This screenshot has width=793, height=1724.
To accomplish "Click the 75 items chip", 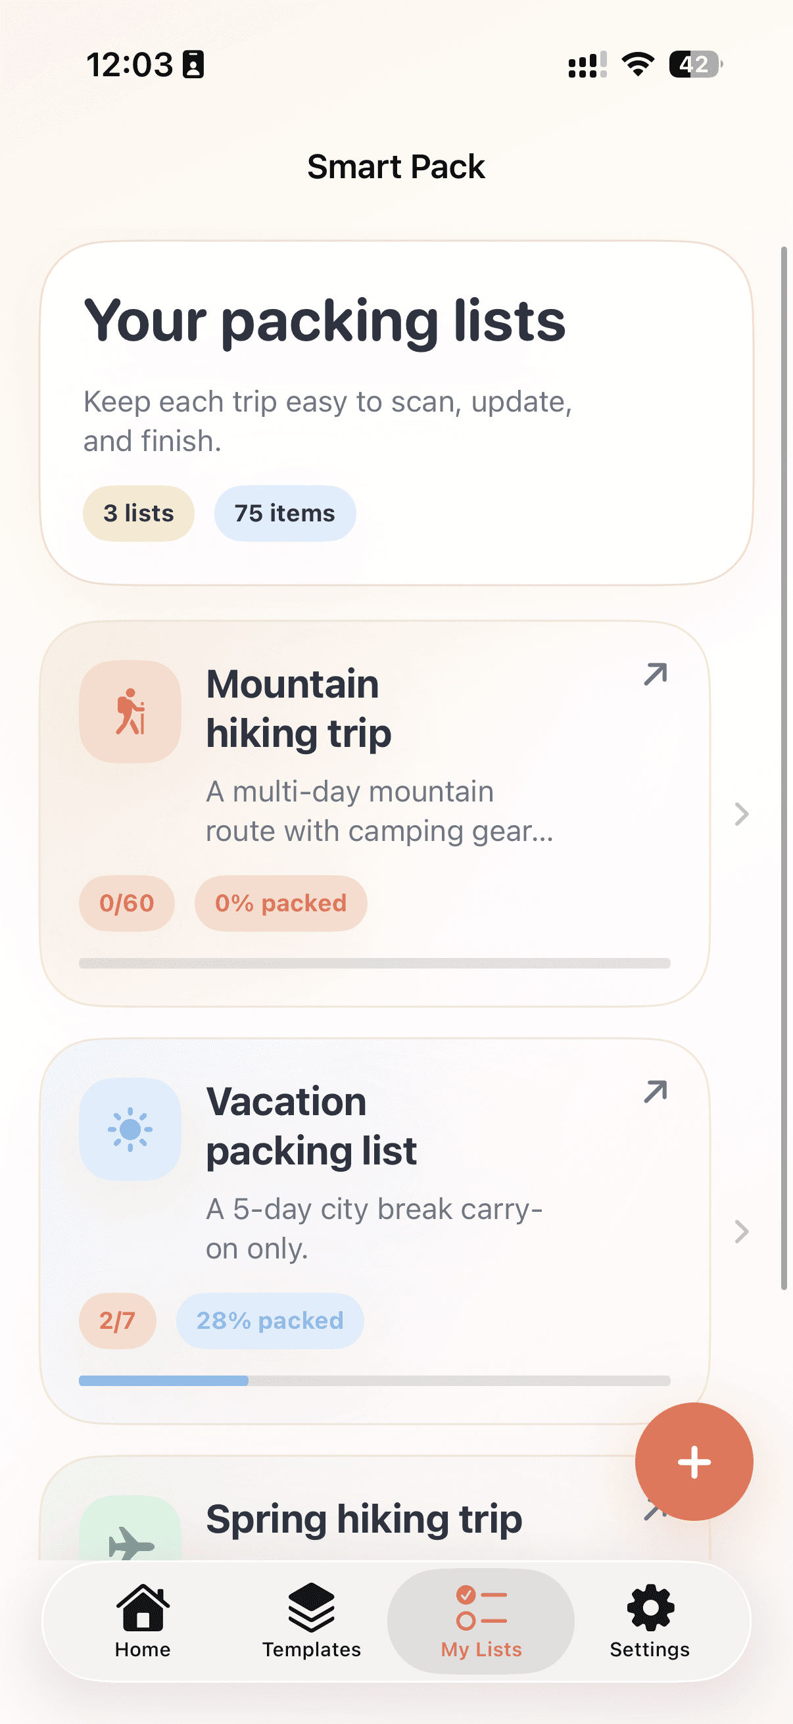I will [284, 514].
